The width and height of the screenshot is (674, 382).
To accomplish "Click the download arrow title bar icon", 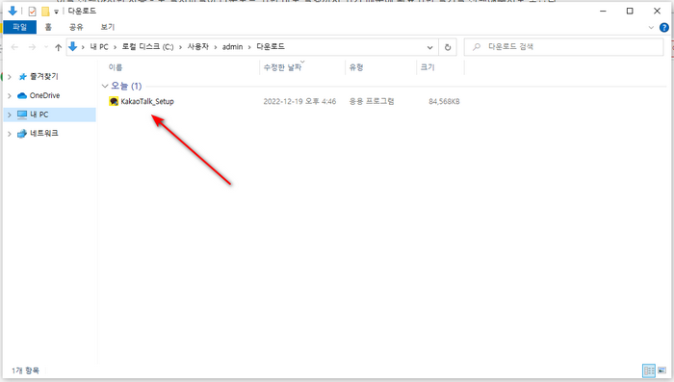I will 13,12.
